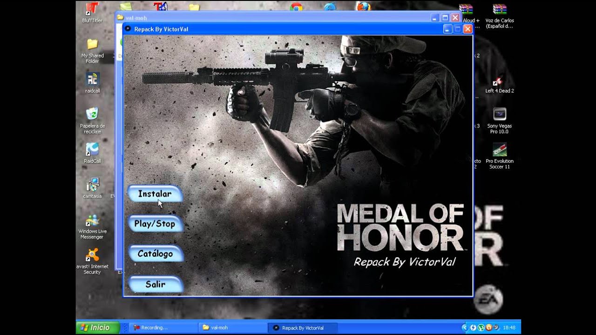This screenshot has width=596, height=335.
Task: Minimize the Repack By VictorVal window
Action: [x=447, y=29]
